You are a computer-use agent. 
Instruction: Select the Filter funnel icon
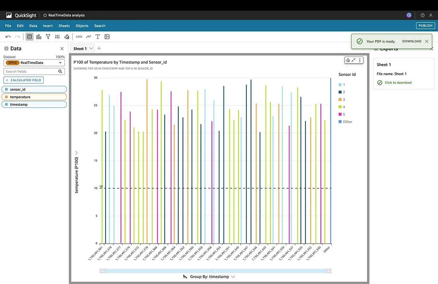coord(48,37)
